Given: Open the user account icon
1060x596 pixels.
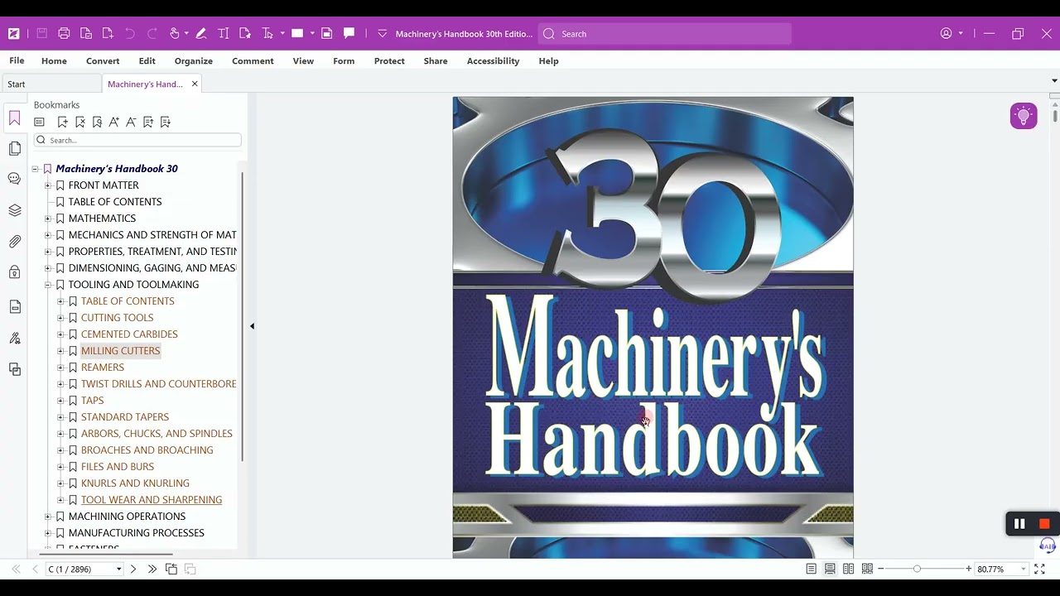Looking at the screenshot, I should (x=946, y=34).
